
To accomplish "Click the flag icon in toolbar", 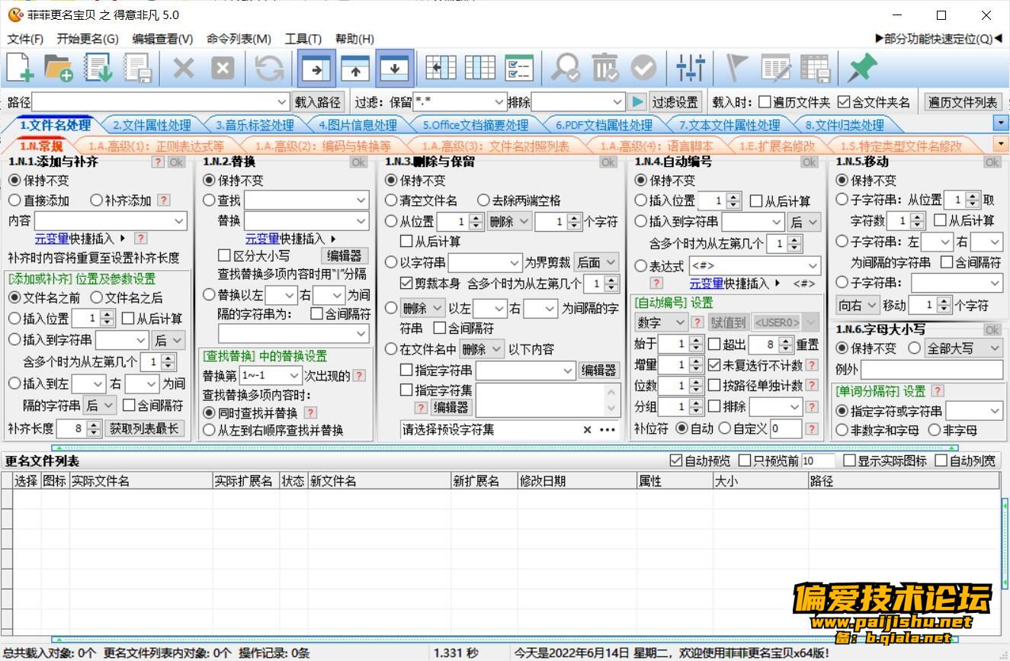I will [x=736, y=69].
